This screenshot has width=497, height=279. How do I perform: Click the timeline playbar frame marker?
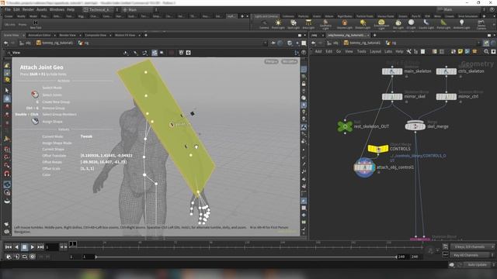[x=72, y=243]
